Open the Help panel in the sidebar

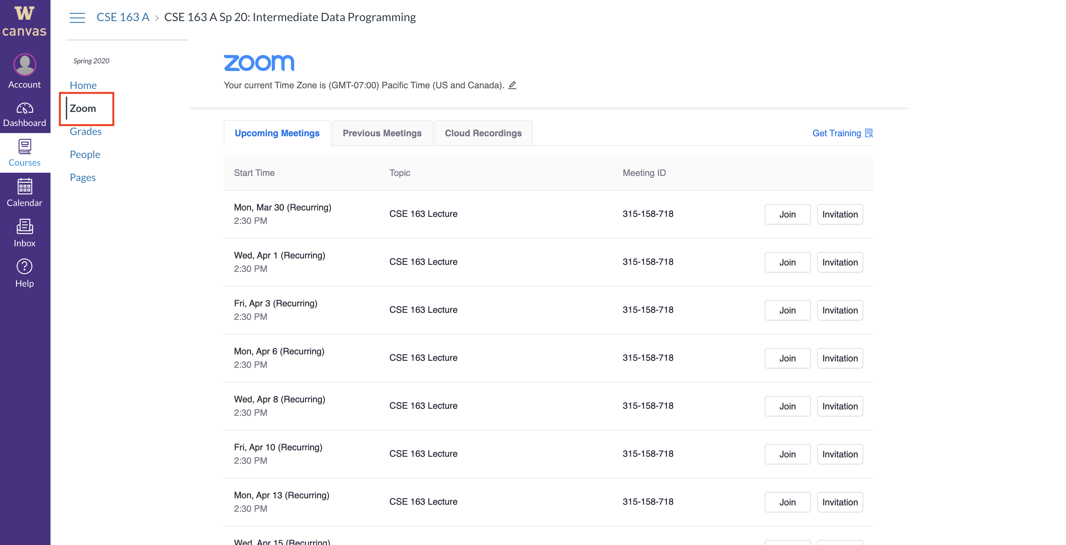(24, 272)
